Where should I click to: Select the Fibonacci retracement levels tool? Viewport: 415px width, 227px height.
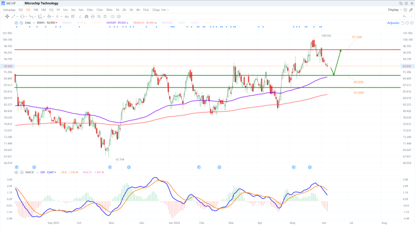(x=40, y=16)
